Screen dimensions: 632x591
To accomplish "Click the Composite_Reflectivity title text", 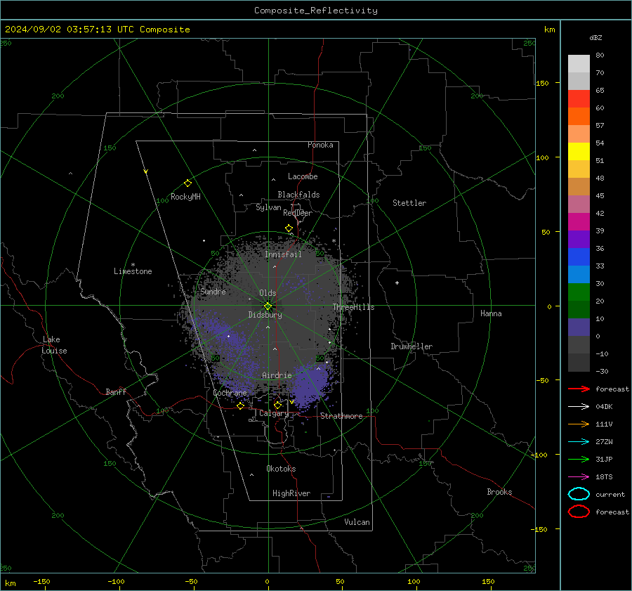I will tap(316, 11).
